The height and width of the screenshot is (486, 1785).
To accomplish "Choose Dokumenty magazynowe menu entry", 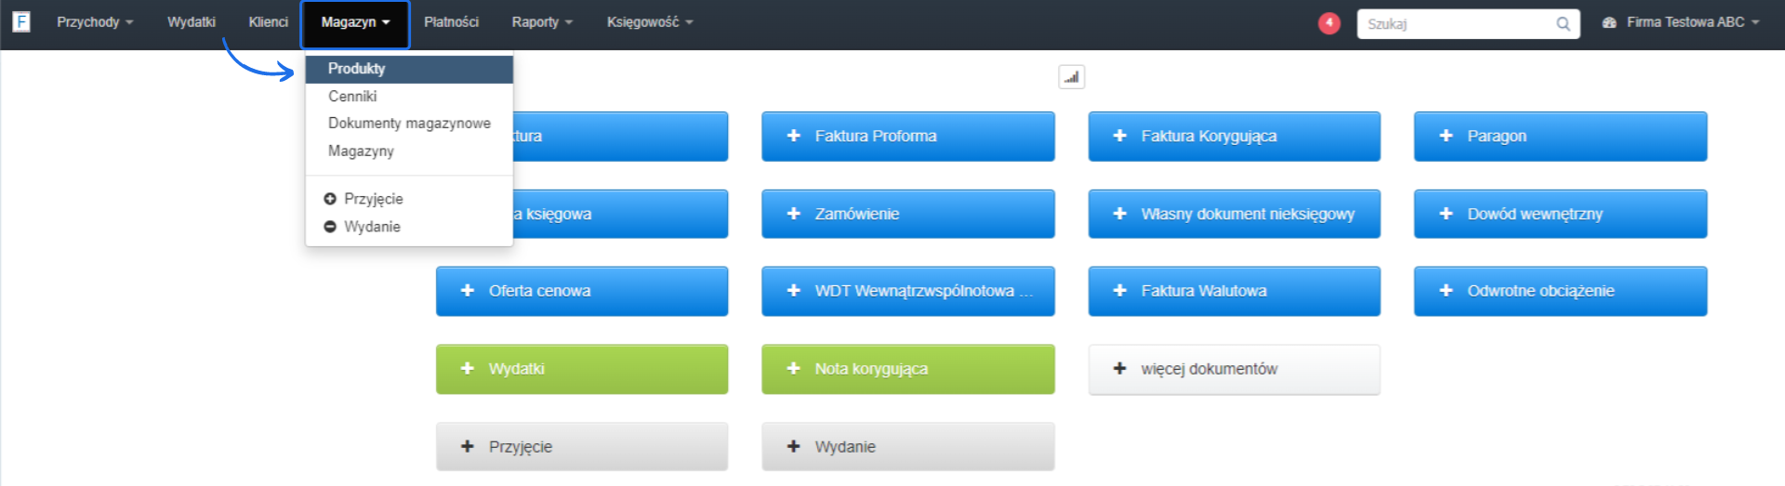I will [x=409, y=124].
